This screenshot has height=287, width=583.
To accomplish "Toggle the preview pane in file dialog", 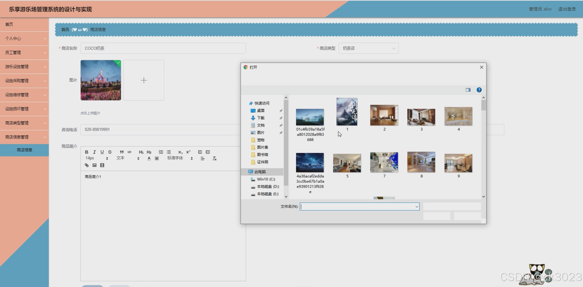I will 468,90.
